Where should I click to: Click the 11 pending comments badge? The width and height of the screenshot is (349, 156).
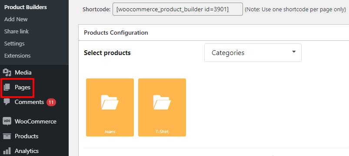point(51,102)
